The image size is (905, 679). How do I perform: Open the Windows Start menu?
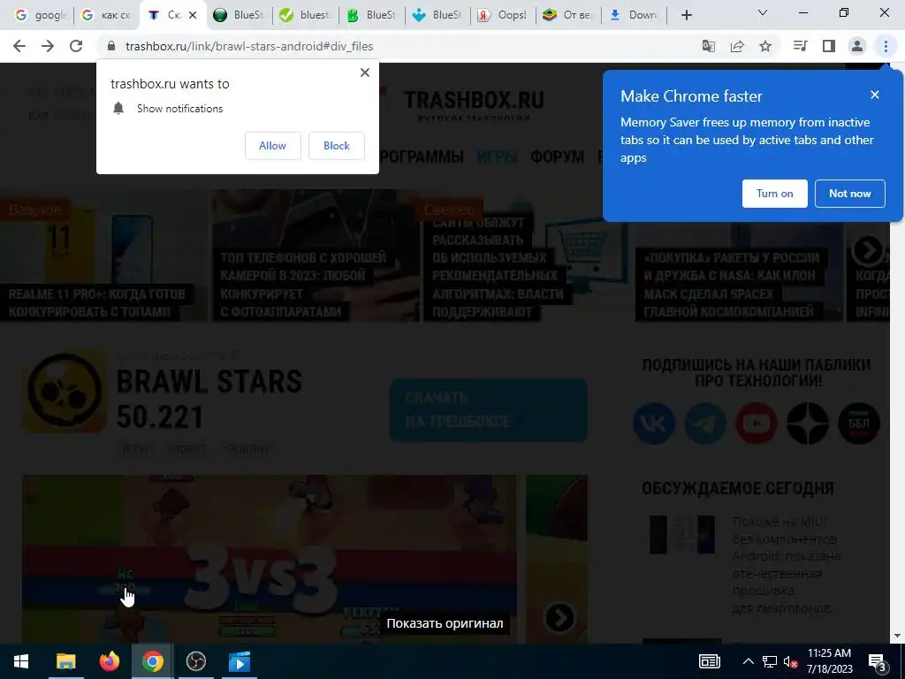(x=21, y=661)
